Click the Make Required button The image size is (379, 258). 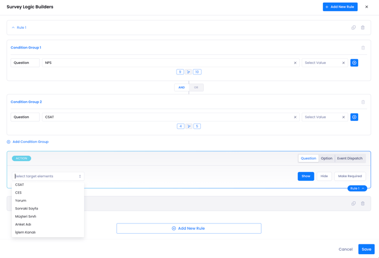pyautogui.click(x=350, y=176)
